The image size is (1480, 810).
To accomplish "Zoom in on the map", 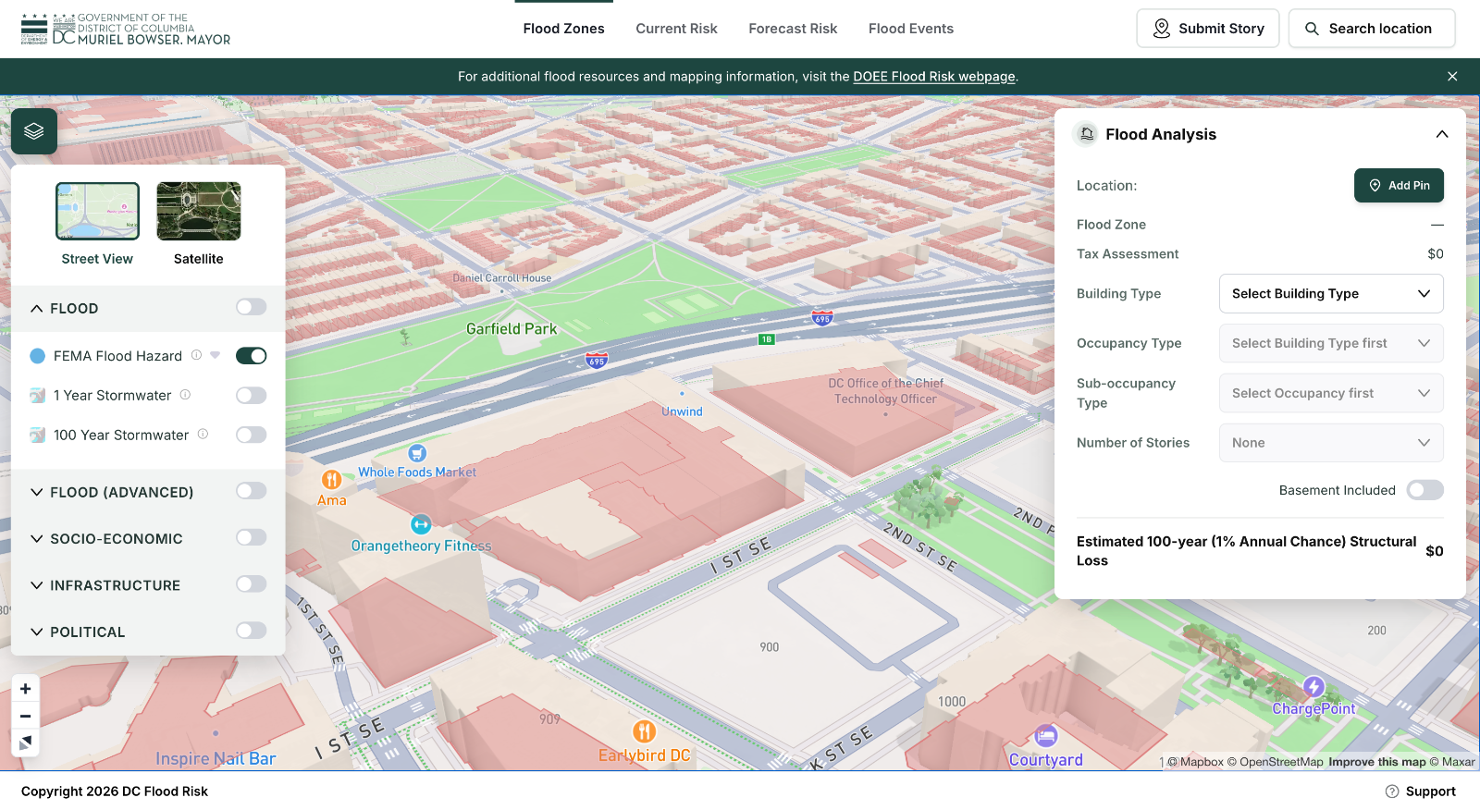I will pos(25,689).
